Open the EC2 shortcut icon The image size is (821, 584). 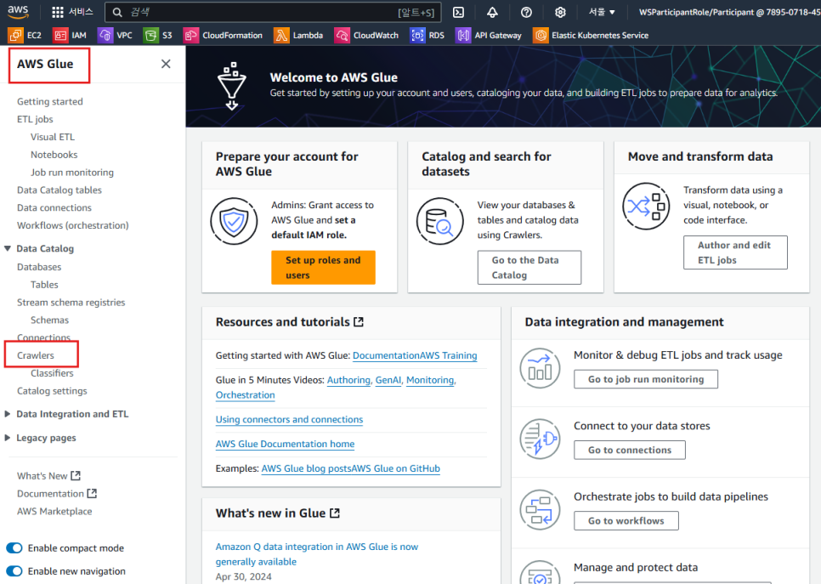pos(15,35)
